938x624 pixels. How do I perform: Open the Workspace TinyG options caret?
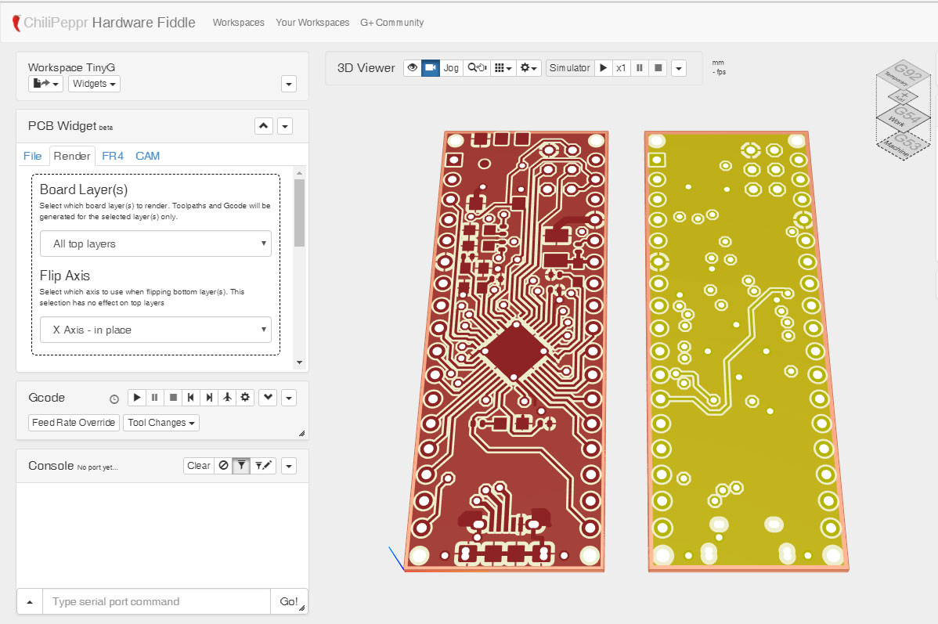click(x=289, y=84)
